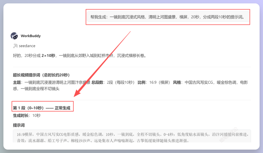Click the text 感，一镜到底全程不切镜头

tap(36, 89)
